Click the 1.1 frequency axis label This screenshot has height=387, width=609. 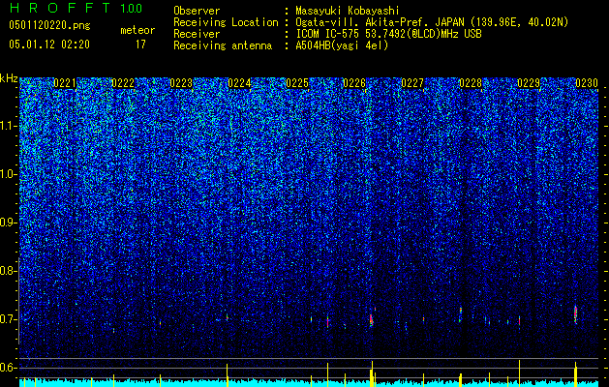coord(9,126)
